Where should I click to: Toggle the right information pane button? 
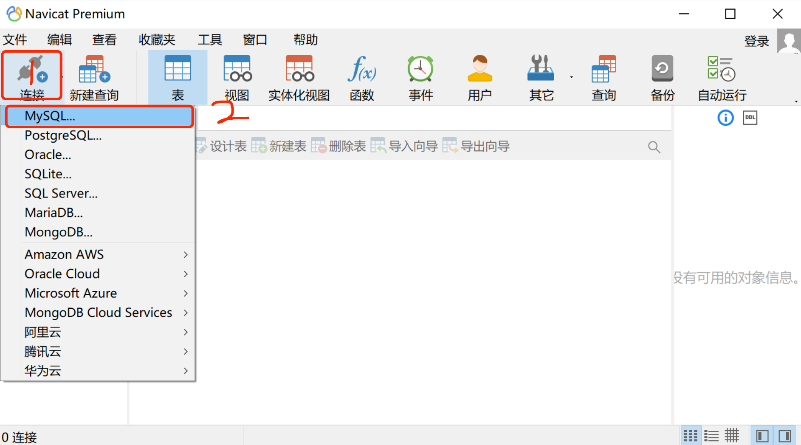(784, 436)
